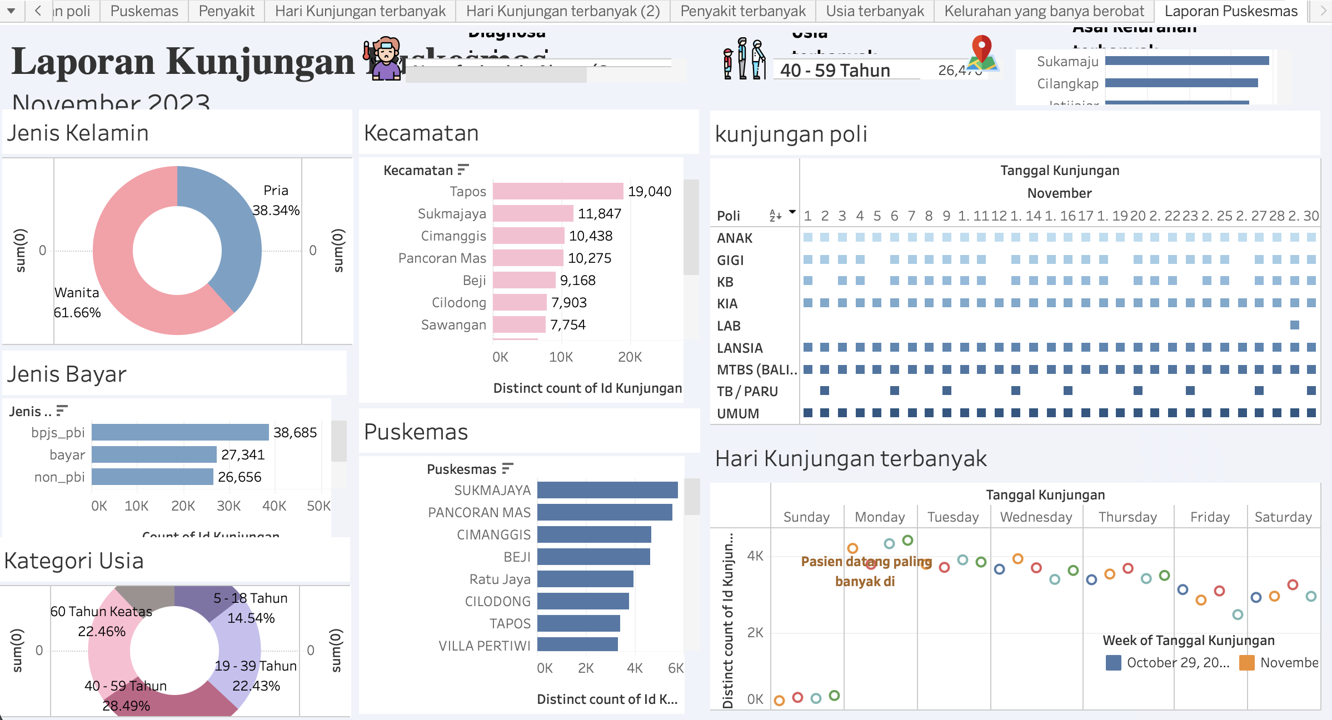Click the Jenis Bayar sort icon
Viewport: 1332px width, 720px height.
[x=62, y=411]
